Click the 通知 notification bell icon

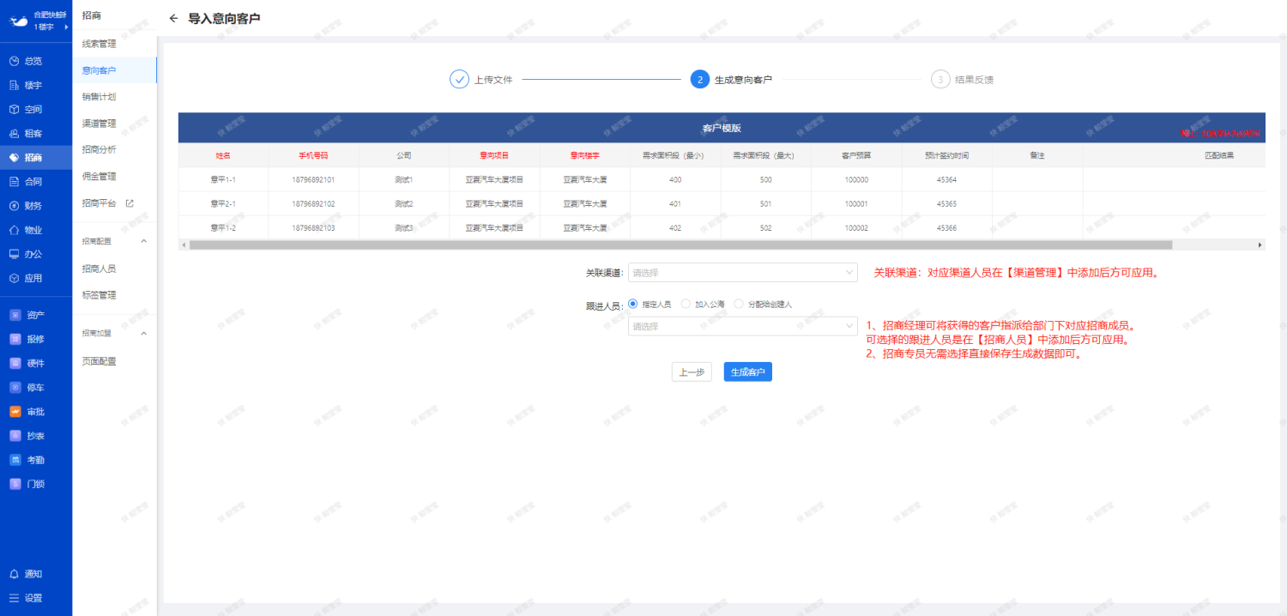(14, 574)
